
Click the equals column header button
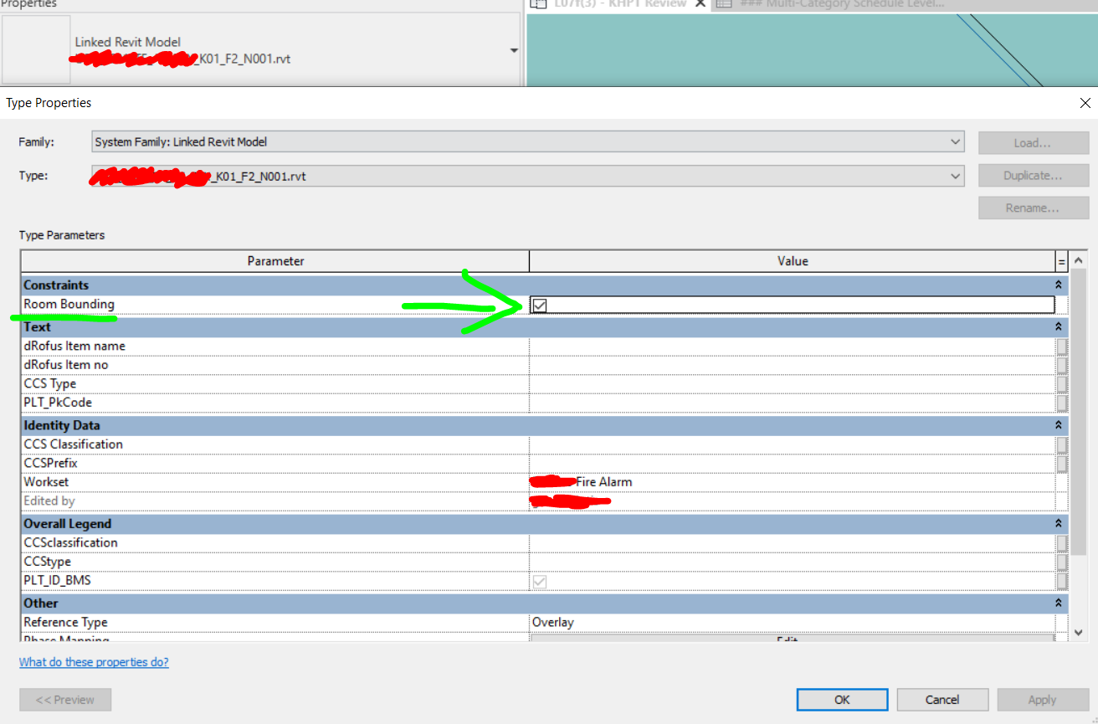pos(1062,262)
